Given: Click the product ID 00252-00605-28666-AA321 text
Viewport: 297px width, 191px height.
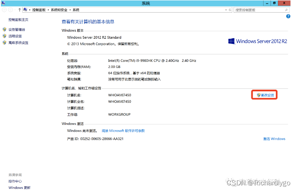Looking at the screenshot, I should tap(102, 139).
